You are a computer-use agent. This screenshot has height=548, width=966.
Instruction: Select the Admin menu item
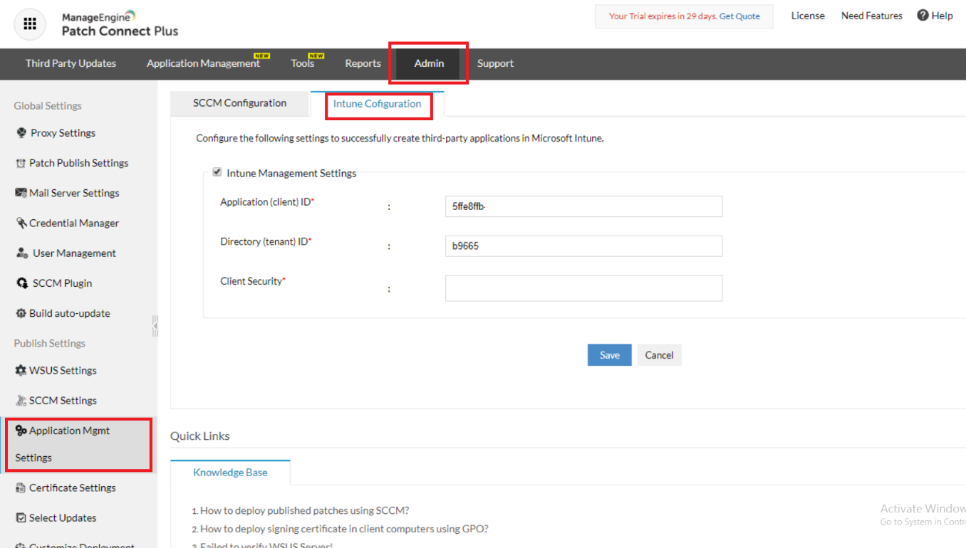click(x=429, y=63)
